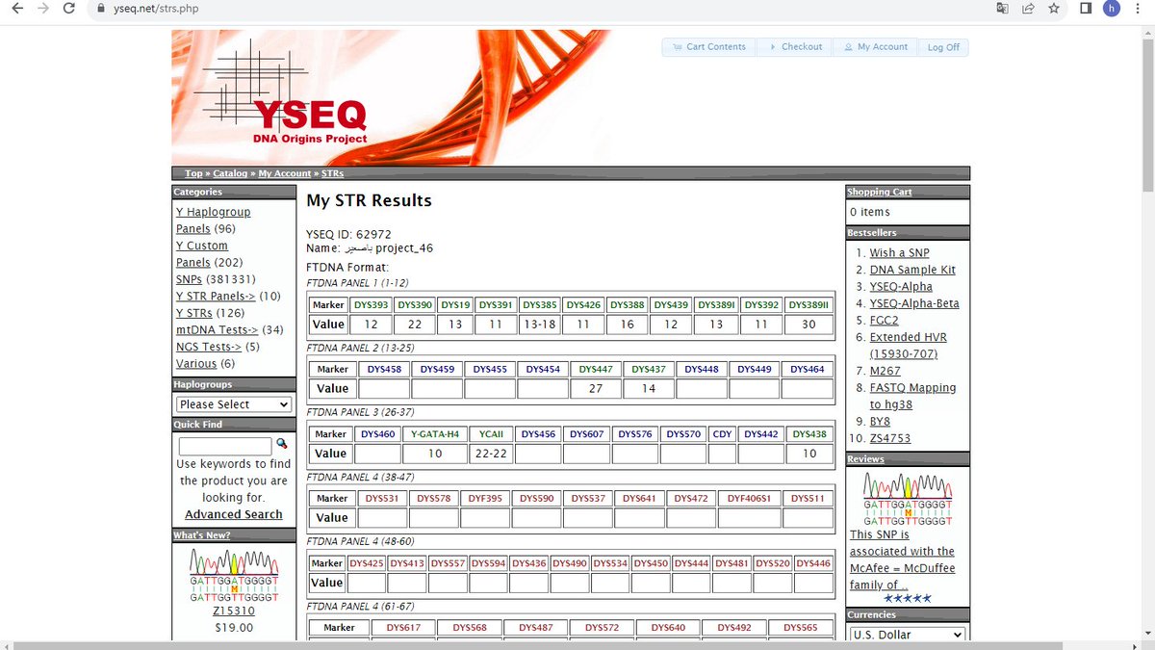Open U.S. Dollar currency dropdown
The width and height of the screenshot is (1155, 650).
908,635
